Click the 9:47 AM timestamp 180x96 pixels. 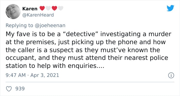coord(16,75)
